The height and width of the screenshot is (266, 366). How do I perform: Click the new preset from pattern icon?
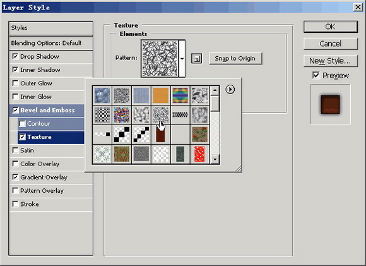point(196,58)
